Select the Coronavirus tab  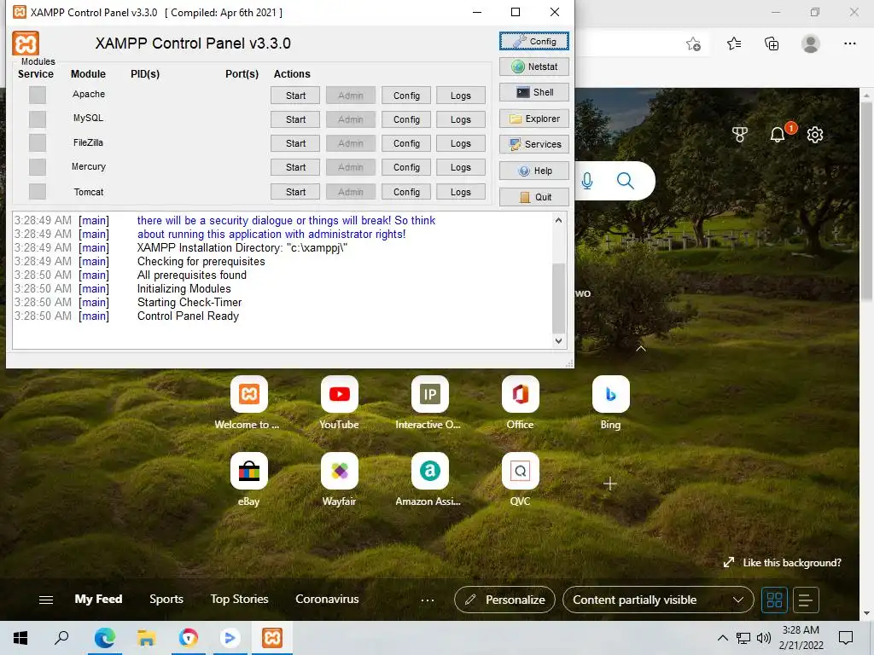tap(327, 600)
